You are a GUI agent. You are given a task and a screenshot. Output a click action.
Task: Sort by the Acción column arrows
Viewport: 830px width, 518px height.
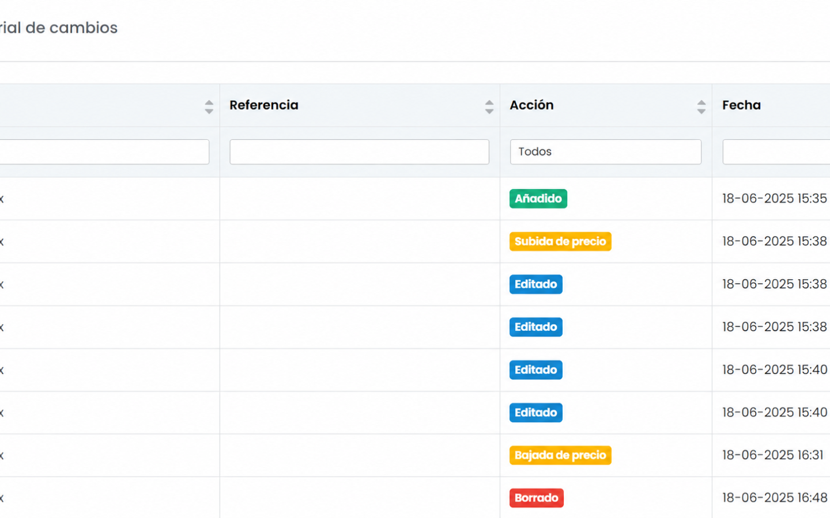[701, 106]
